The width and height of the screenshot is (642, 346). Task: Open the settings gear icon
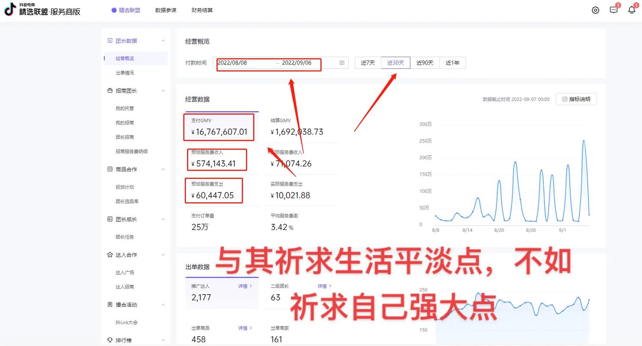595,10
